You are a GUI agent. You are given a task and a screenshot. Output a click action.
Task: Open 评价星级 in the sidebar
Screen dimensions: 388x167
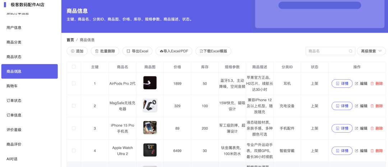pyautogui.click(x=29, y=130)
